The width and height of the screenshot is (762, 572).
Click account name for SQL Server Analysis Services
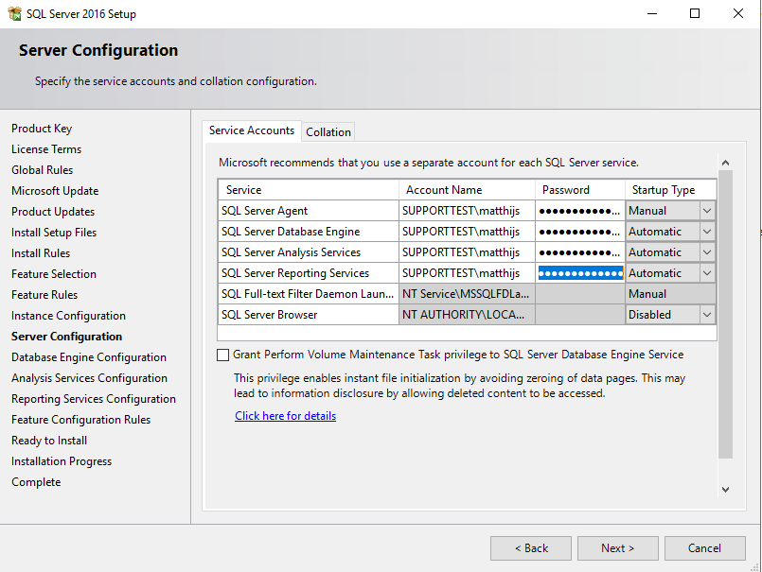pyautogui.click(x=467, y=252)
